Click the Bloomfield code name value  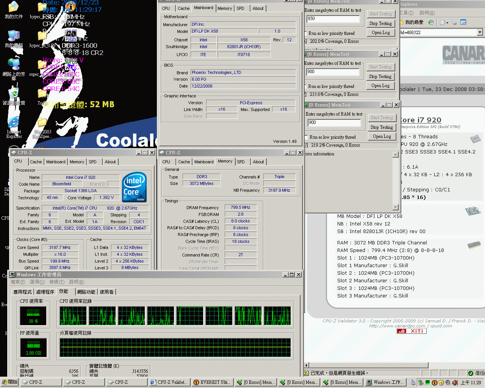pos(62,184)
